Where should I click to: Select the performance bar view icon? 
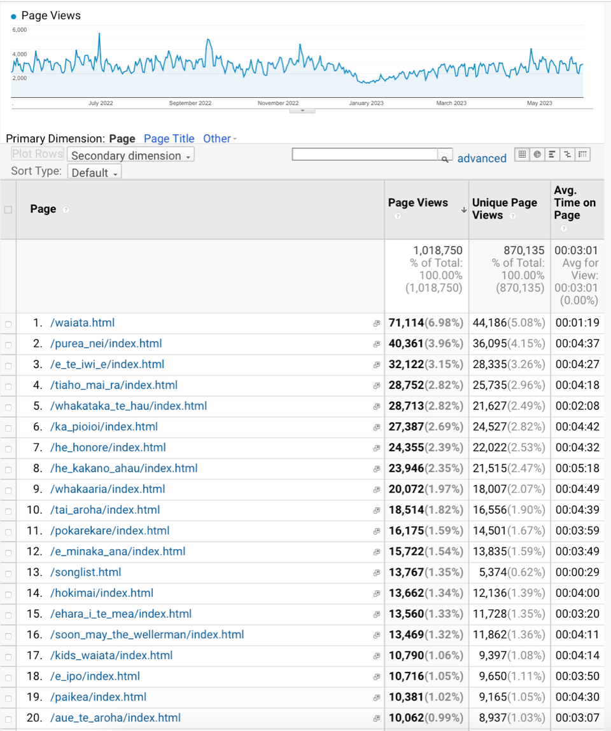click(552, 154)
